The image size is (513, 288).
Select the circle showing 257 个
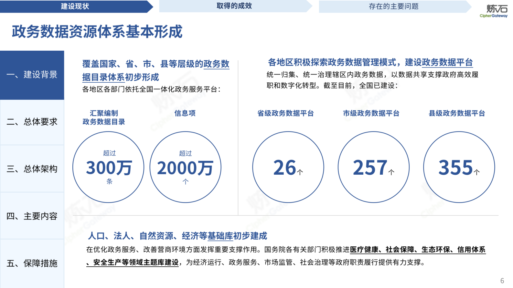coord(373,167)
